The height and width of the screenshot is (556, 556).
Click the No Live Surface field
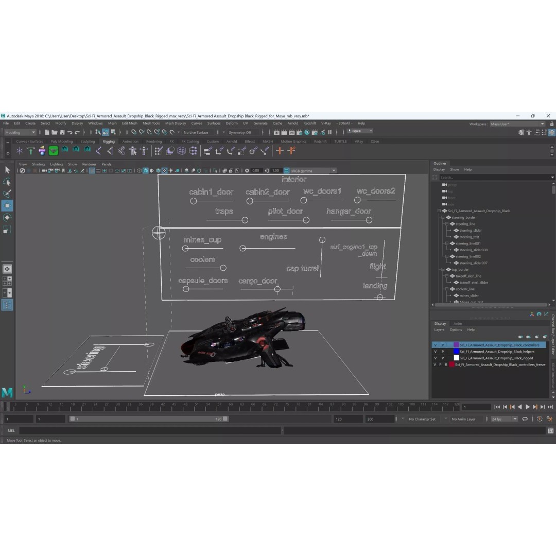tap(196, 132)
